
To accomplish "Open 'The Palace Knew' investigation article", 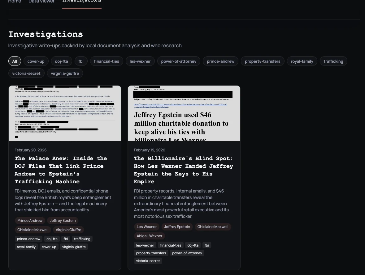I will [61, 170].
